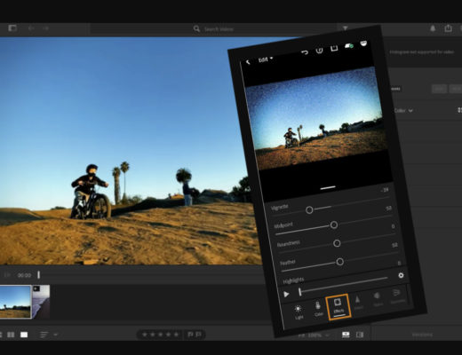Click the Feather slider handle
Image resolution: width=462 pixels, height=355 pixels.
pyautogui.click(x=340, y=262)
